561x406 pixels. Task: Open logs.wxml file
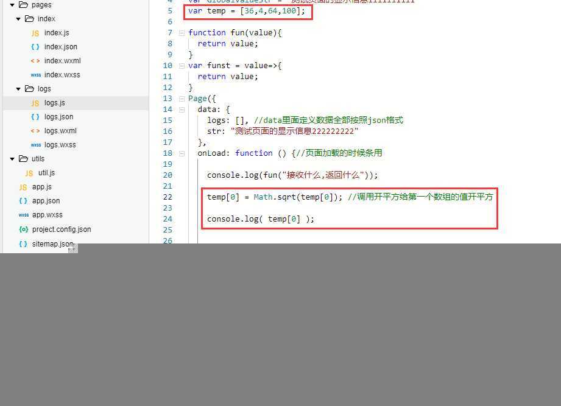(x=60, y=131)
